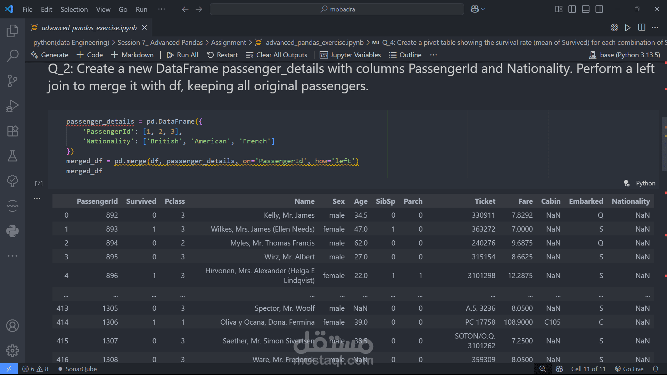Customize layout icon in title bar

(x=559, y=9)
